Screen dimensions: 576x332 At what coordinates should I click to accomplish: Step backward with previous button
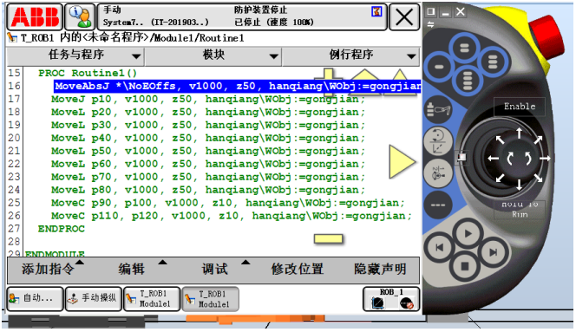tap(439, 248)
